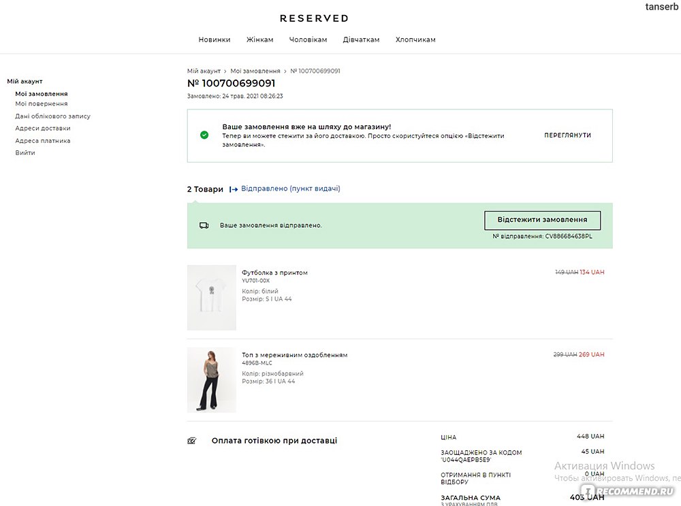681x506 pixels.
Task: Click the delivery truck icon
Action: [x=204, y=226]
